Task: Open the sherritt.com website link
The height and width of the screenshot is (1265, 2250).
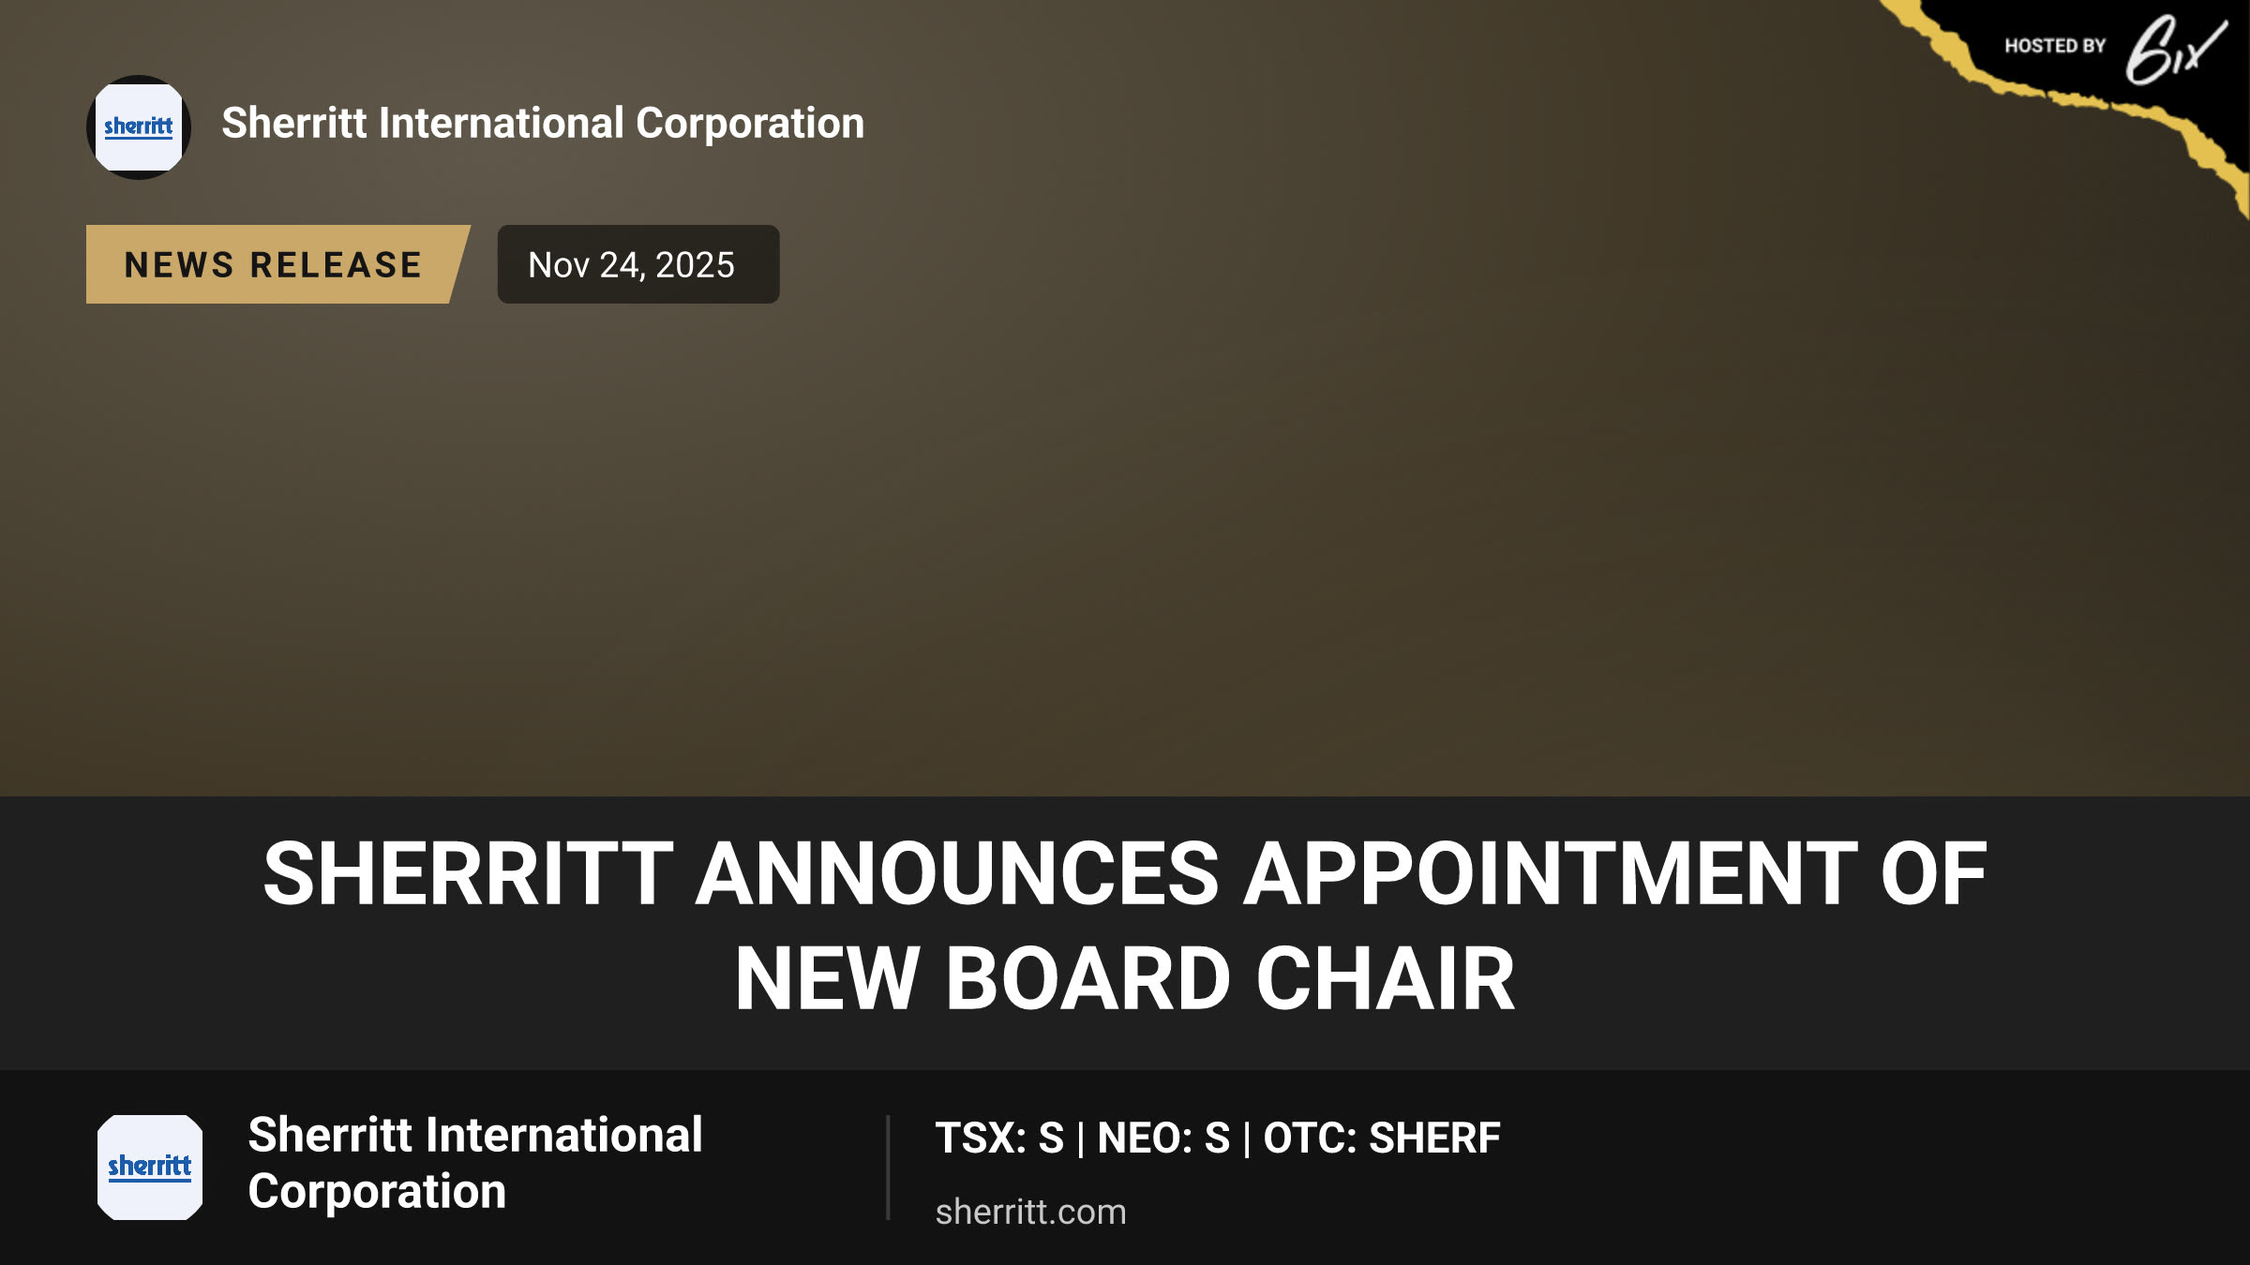Action: pyautogui.click(x=1030, y=1212)
